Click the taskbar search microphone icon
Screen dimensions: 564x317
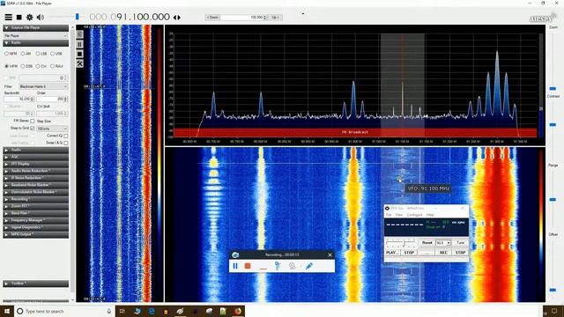point(109,311)
